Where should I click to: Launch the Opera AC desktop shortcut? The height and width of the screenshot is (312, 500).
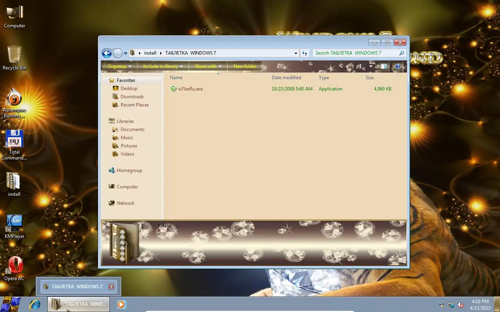pos(14,268)
